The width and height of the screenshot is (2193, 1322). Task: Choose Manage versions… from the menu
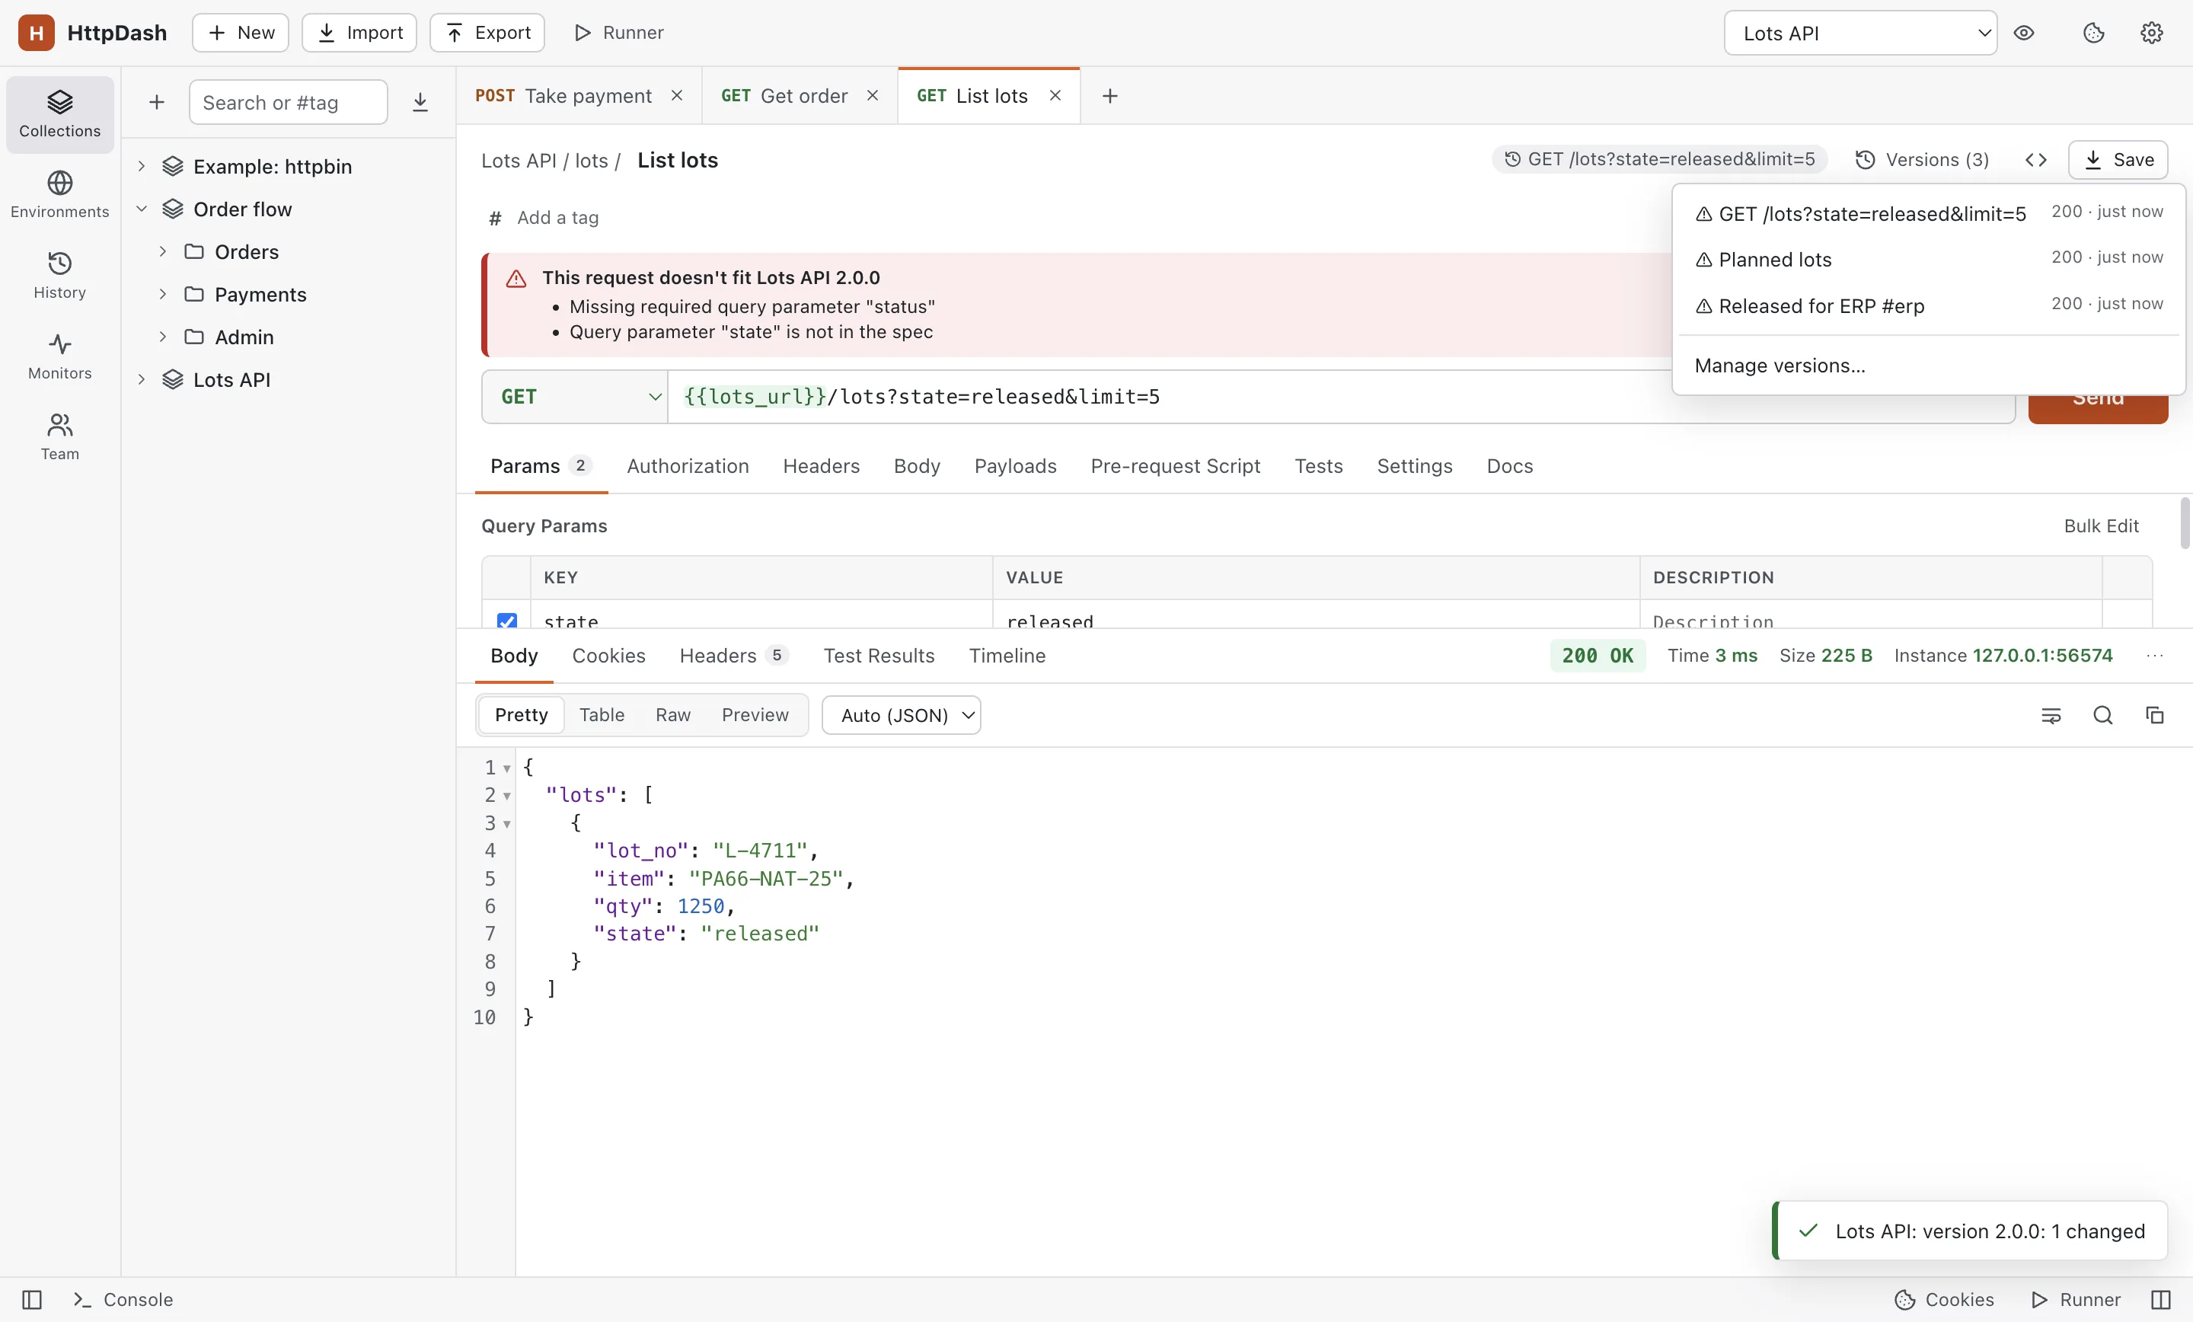[1928, 366]
